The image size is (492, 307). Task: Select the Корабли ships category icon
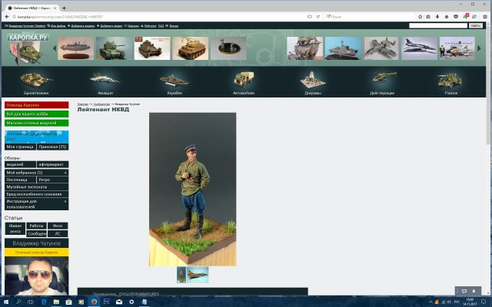coord(175,81)
